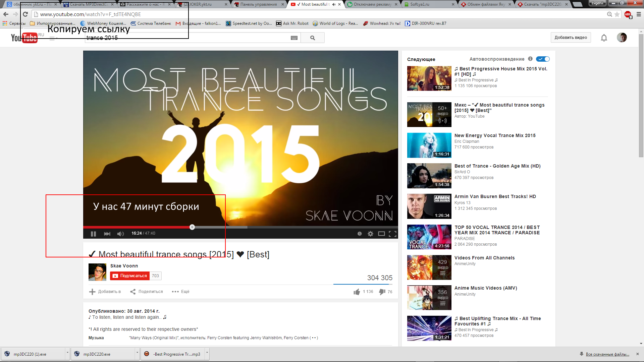Open YouTube notifications bell

pyautogui.click(x=604, y=38)
